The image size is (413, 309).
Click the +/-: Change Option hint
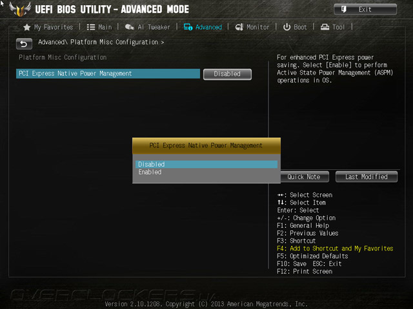(x=307, y=218)
